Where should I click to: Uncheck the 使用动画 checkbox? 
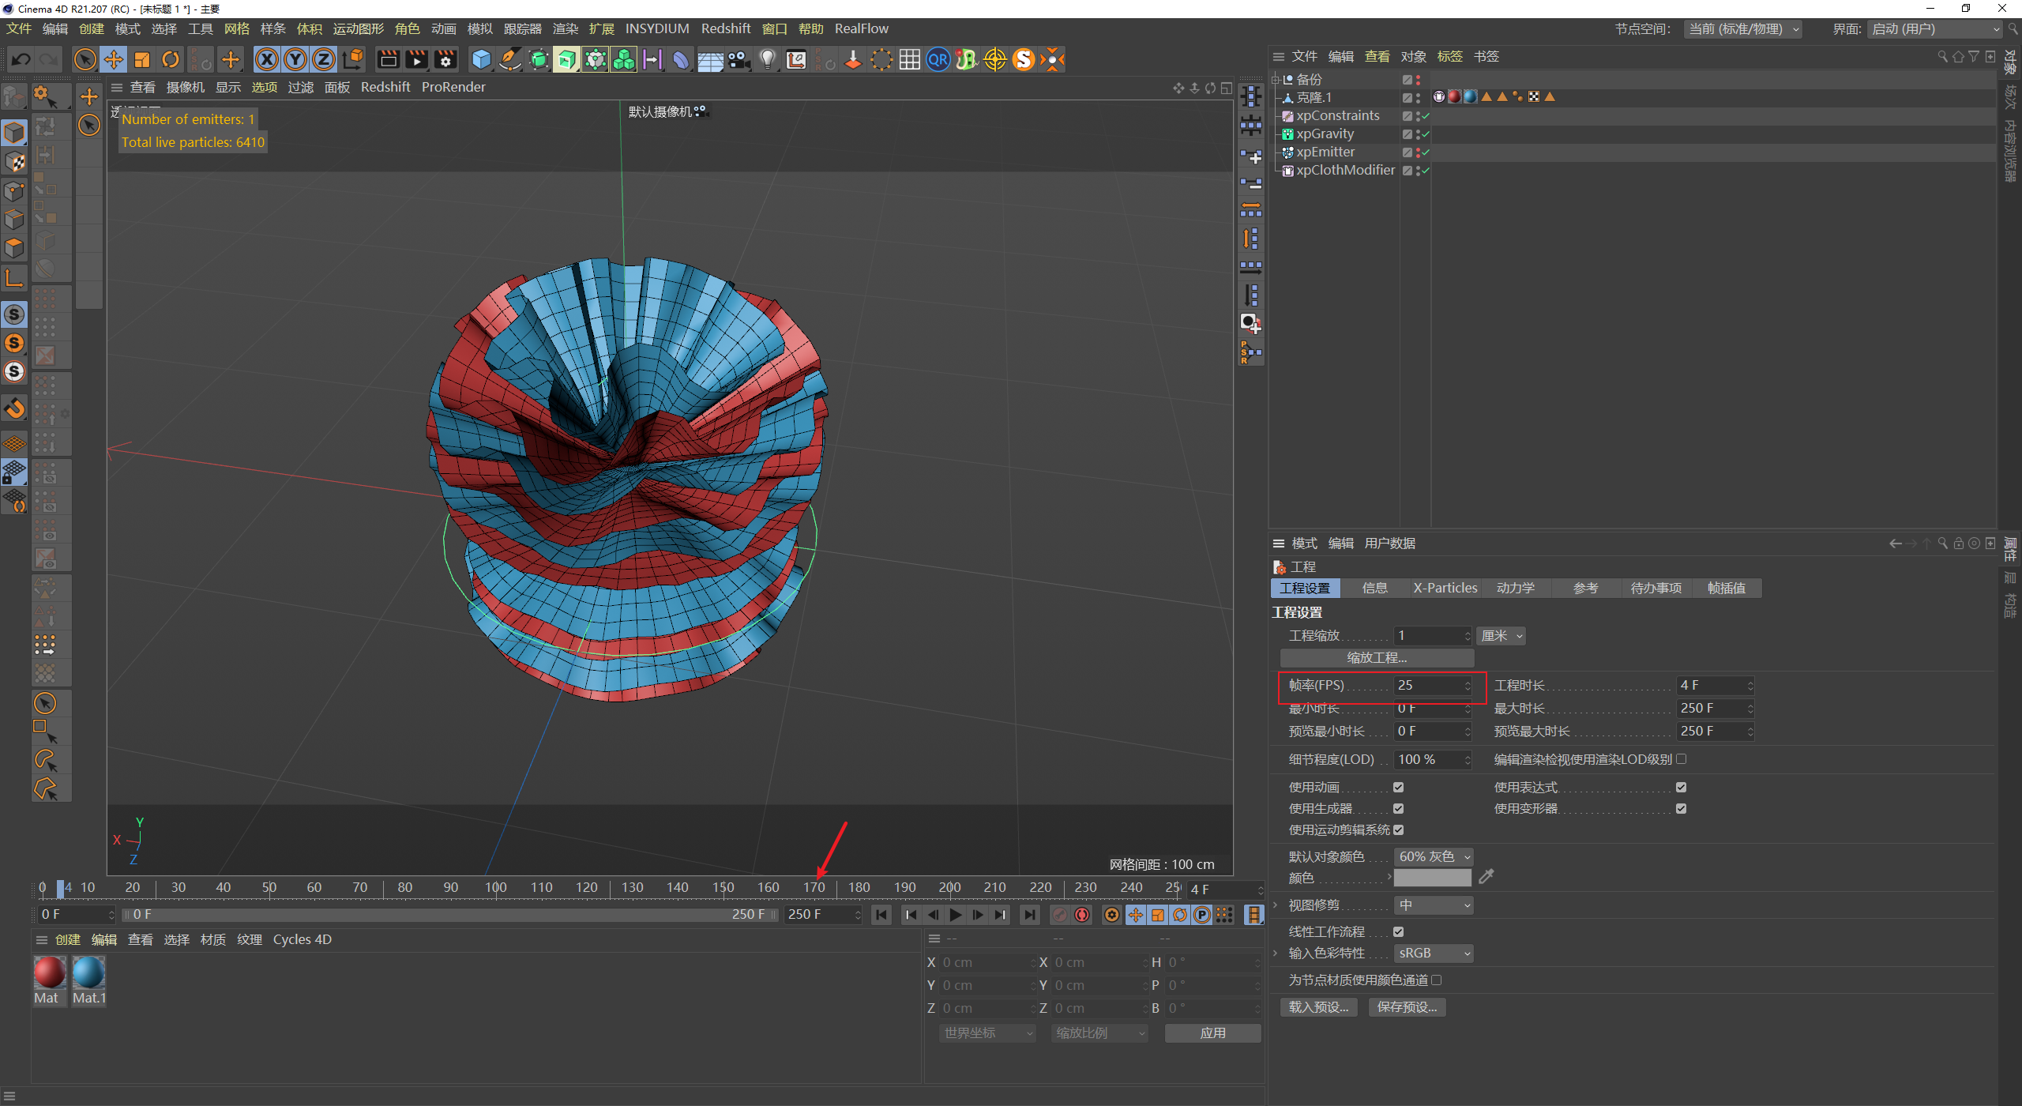click(x=1398, y=787)
